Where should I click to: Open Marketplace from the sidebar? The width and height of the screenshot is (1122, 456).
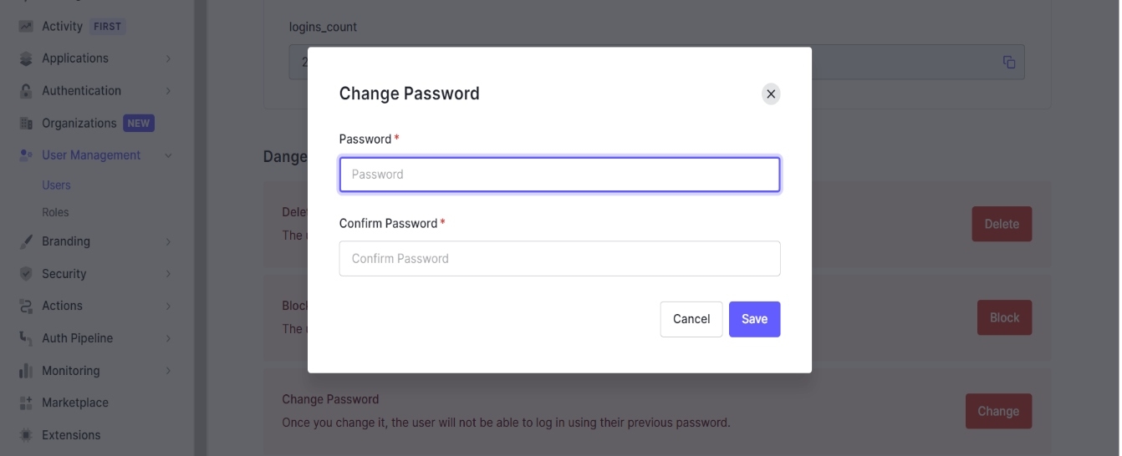(x=74, y=403)
